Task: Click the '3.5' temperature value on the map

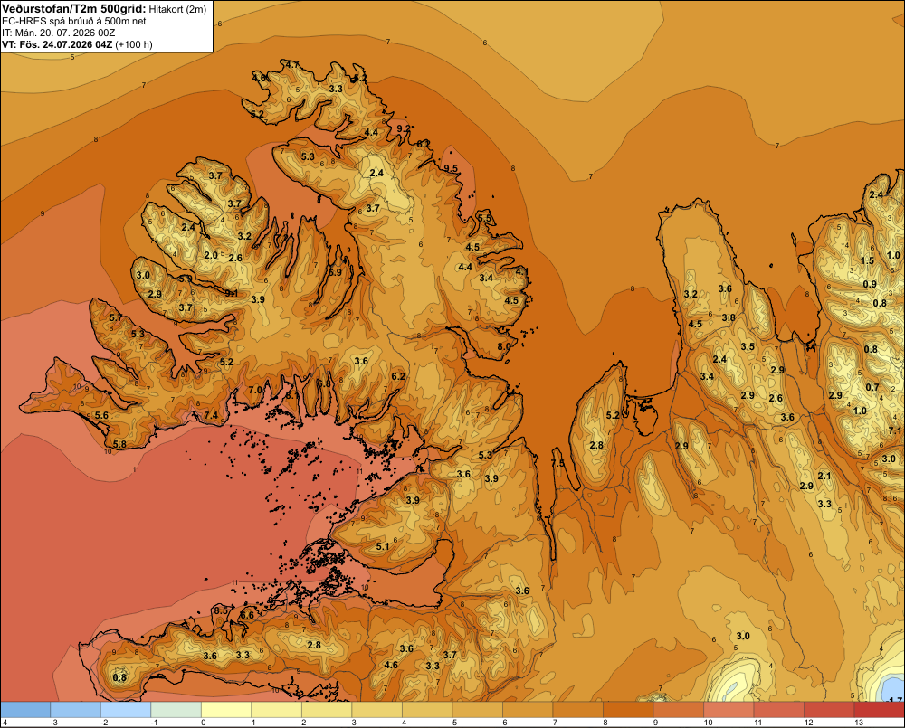Action: click(x=748, y=346)
